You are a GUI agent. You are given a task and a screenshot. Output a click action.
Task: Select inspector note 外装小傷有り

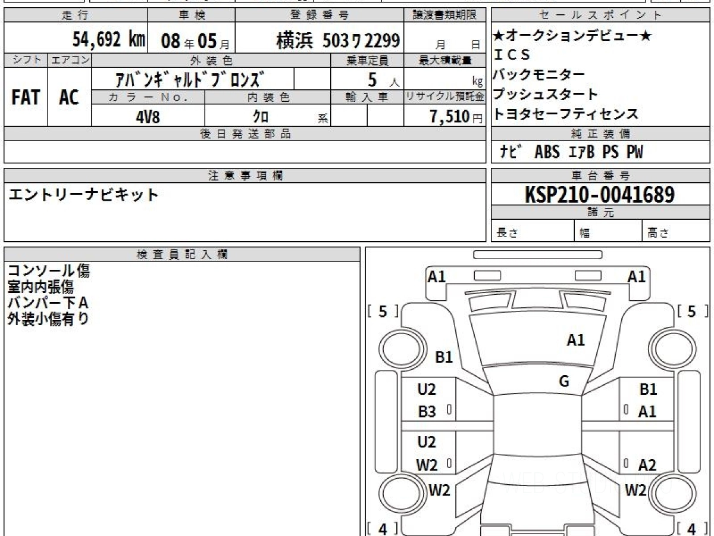[48, 318]
